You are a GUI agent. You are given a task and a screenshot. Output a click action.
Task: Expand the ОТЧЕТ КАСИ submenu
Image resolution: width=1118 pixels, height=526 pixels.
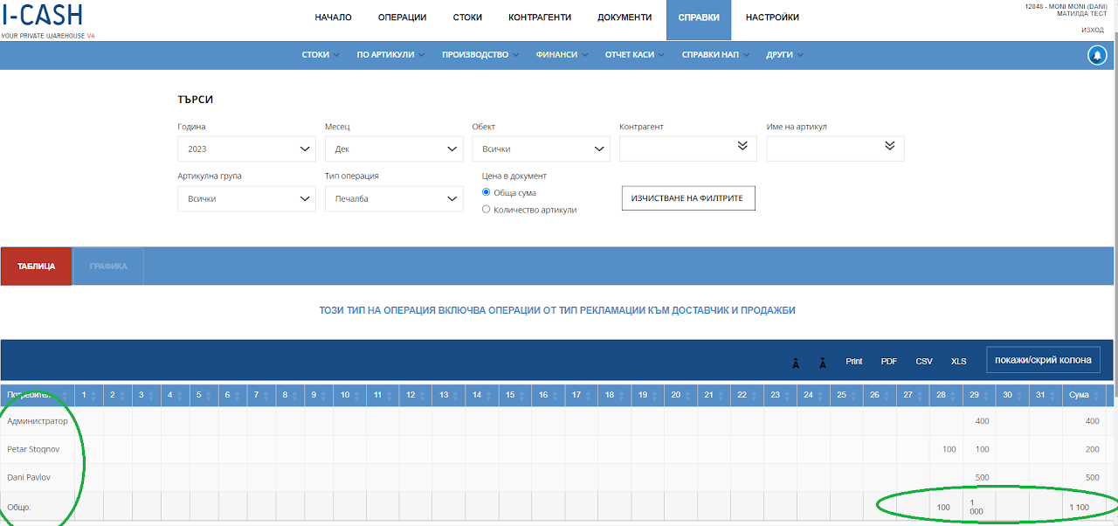[x=635, y=54]
